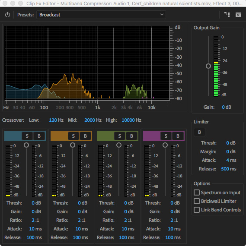Solo the blue low band
The width and height of the screenshot is (246, 246).
[x=27, y=136]
